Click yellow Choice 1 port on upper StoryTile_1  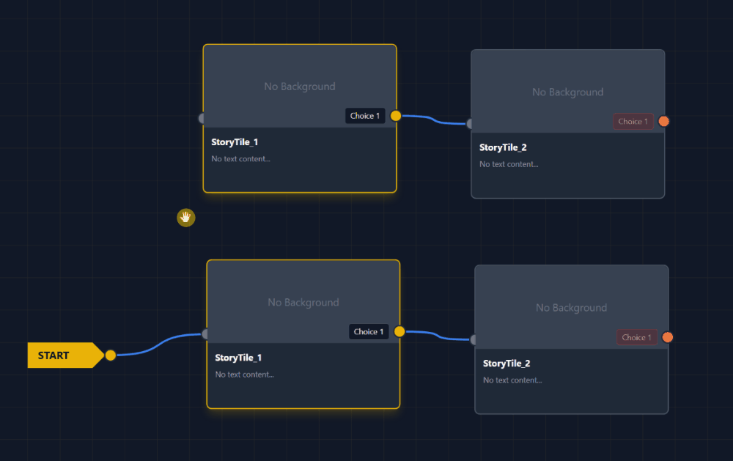[396, 116]
